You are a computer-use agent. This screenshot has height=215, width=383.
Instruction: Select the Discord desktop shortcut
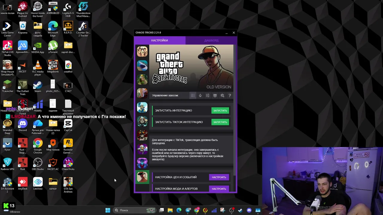pyautogui.click(x=22, y=125)
